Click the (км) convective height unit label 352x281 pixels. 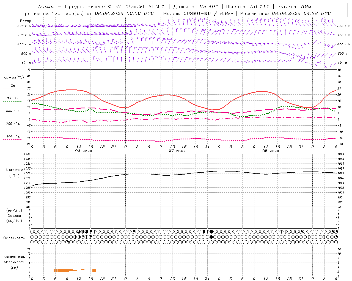click(14, 267)
